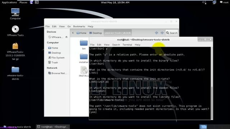This screenshot has height=129, width=230.
Task: Click vmware-tools-distrib path bar button
Action: click(118, 33)
